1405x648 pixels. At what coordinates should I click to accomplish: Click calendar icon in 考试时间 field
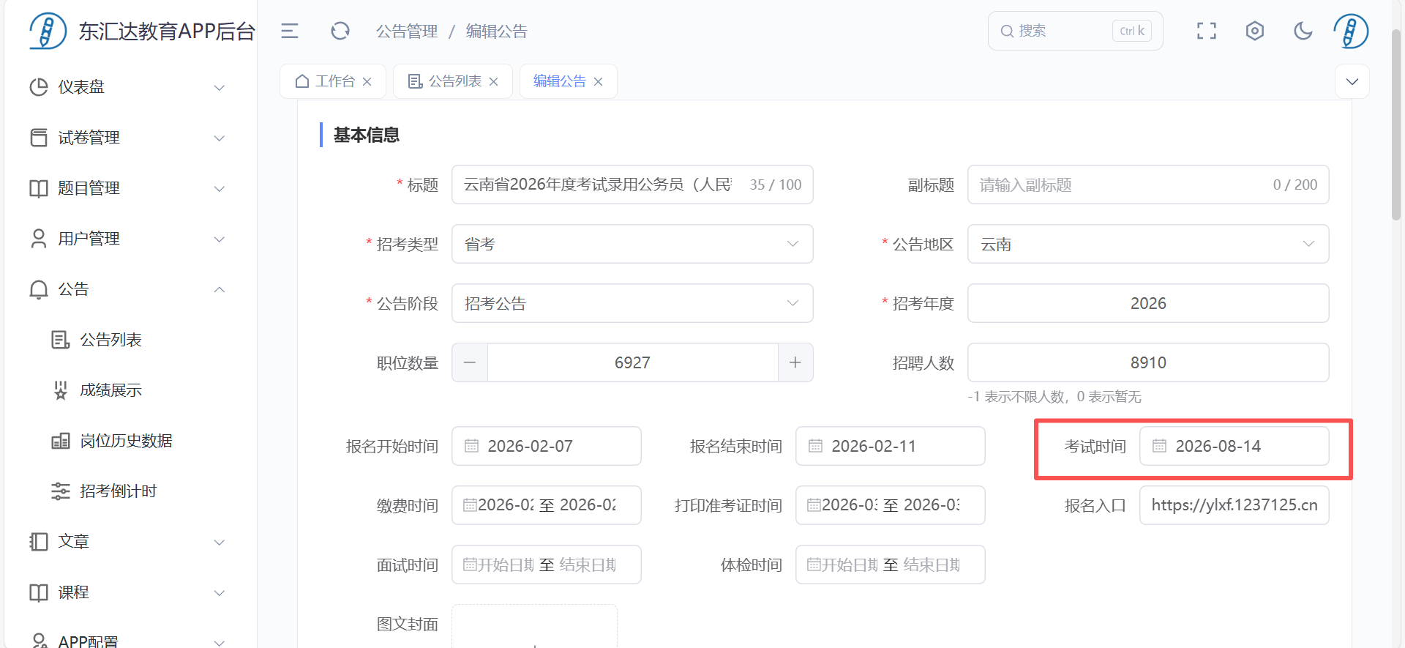pyautogui.click(x=1160, y=446)
